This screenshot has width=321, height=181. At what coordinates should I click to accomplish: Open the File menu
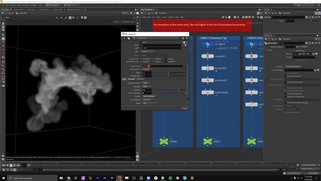4,5
